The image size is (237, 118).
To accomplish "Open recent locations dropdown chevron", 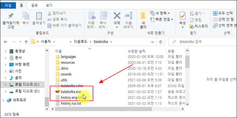I will click(x=20, y=42).
